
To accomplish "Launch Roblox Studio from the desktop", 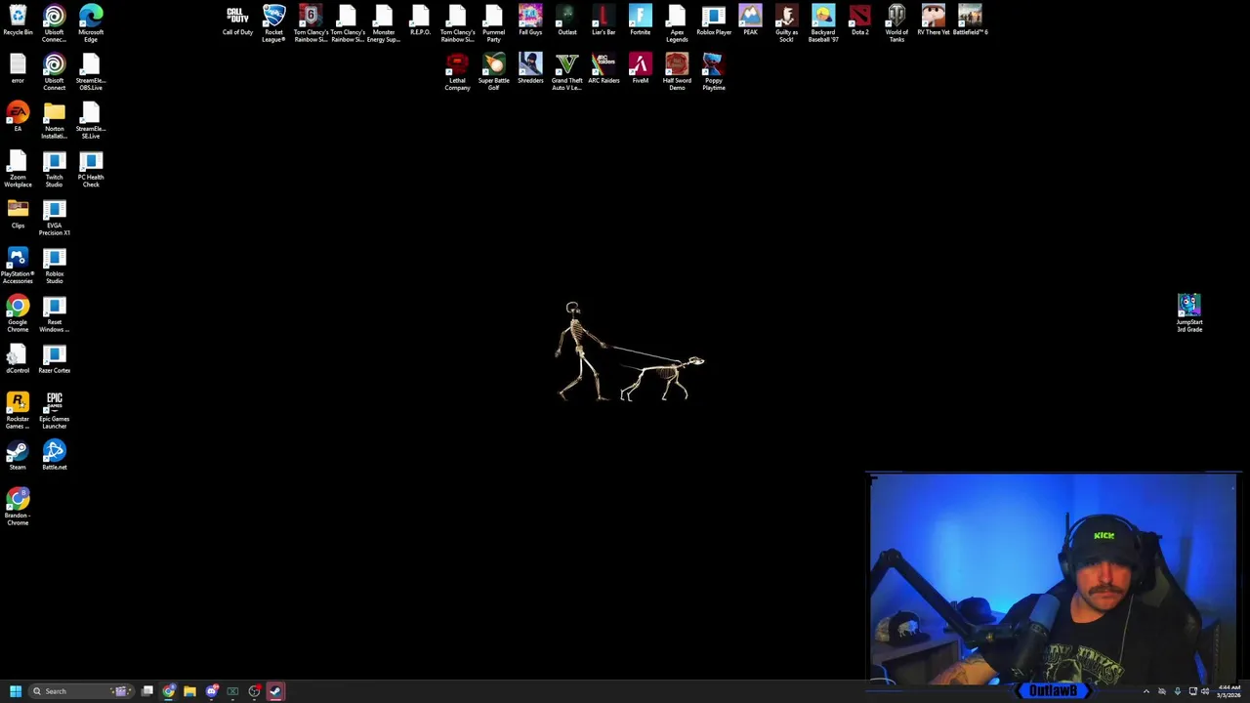I will pyautogui.click(x=54, y=266).
